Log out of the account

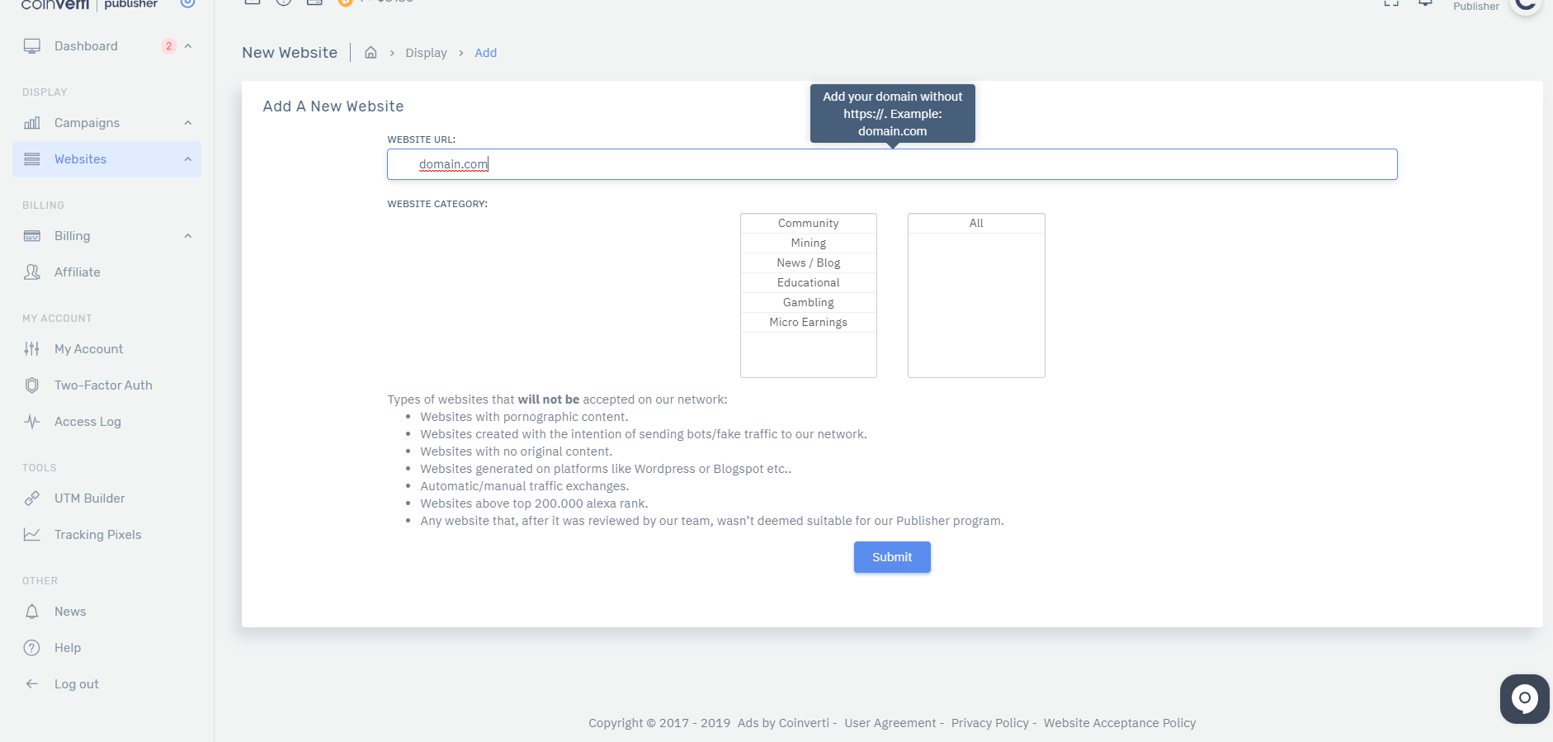tap(76, 684)
